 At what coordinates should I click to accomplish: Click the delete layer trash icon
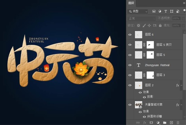point(178,122)
